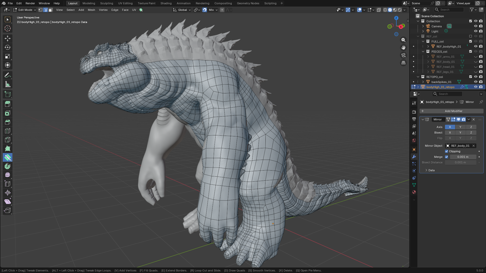Open the Vertex menu
Image resolution: width=486 pixels, height=273 pixels.
(103, 10)
